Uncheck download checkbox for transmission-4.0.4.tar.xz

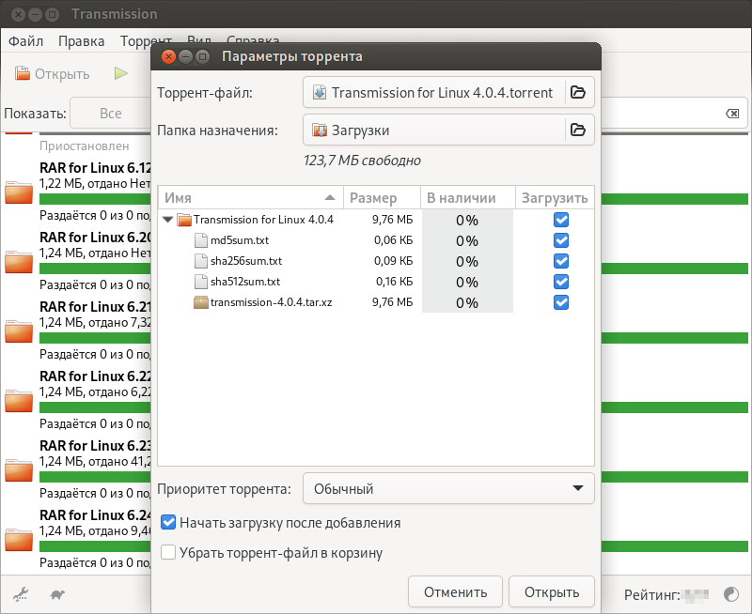[x=561, y=302]
